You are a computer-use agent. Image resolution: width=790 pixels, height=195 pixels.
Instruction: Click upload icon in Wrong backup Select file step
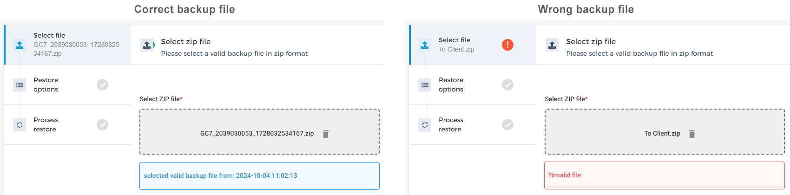(x=425, y=45)
